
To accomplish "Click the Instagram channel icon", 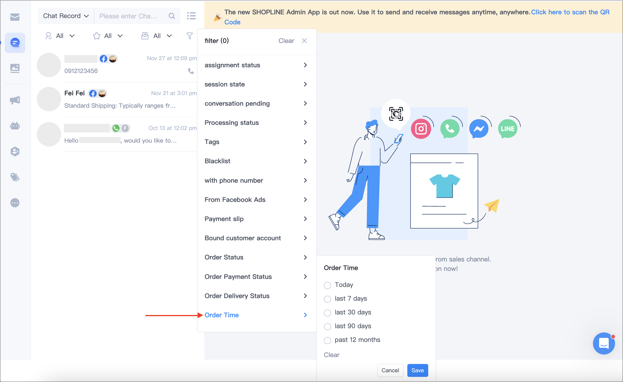I will [x=421, y=129].
